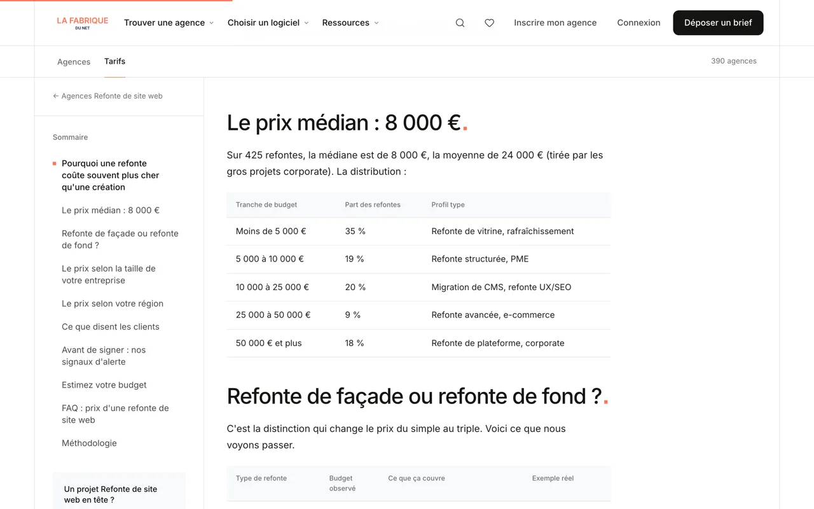The height and width of the screenshot is (509, 814).
Task: Open favorites via heart icon
Action: [x=489, y=23]
